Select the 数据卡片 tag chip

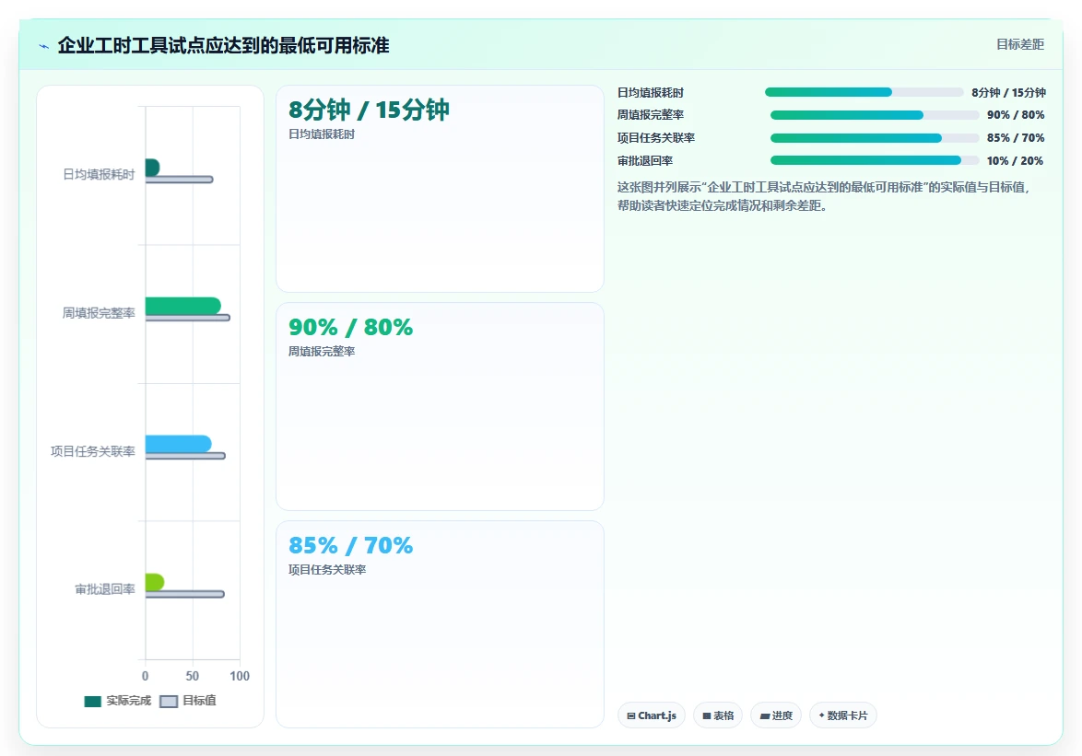coord(843,715)
